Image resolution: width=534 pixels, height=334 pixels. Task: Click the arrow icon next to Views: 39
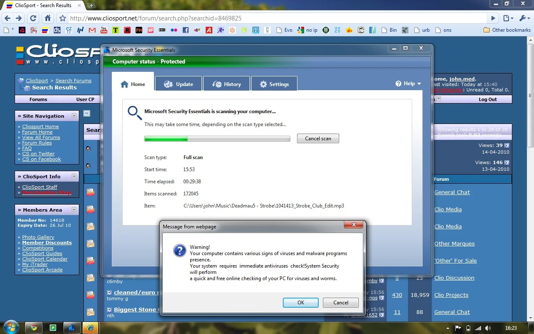[x=507, y=145]
